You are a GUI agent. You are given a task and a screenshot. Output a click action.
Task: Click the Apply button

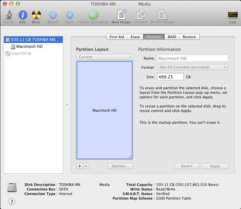[215, 166]
